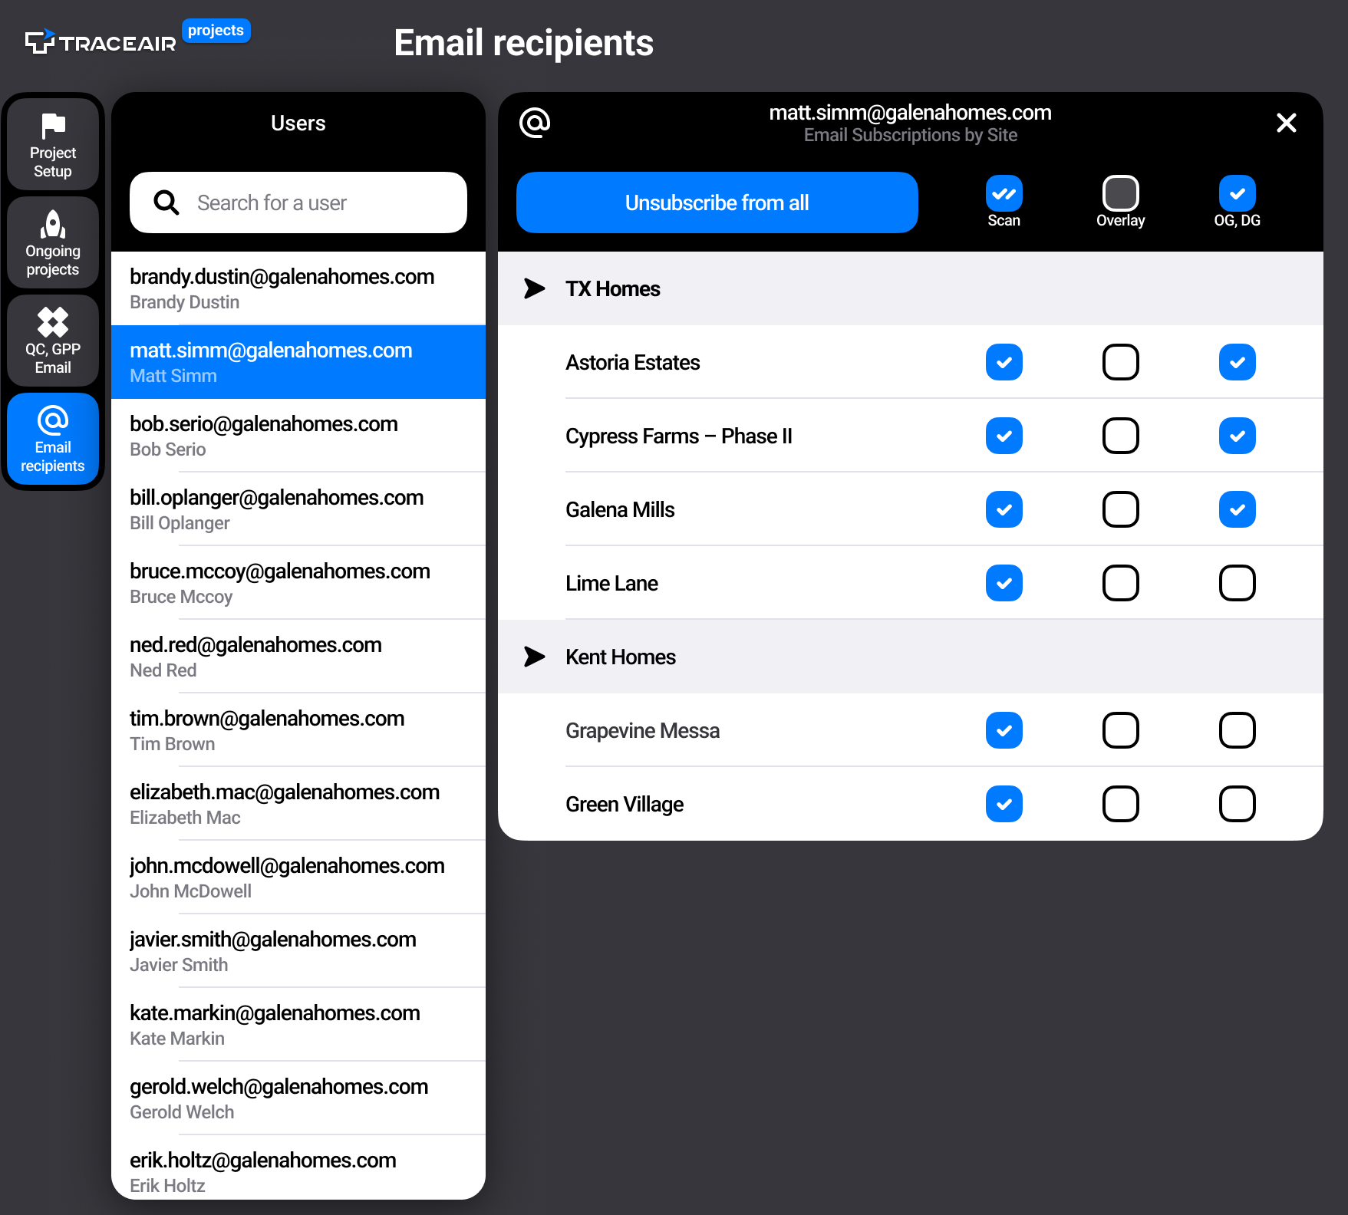Enable Overlay for Galena Mills

coord(1120,509)
